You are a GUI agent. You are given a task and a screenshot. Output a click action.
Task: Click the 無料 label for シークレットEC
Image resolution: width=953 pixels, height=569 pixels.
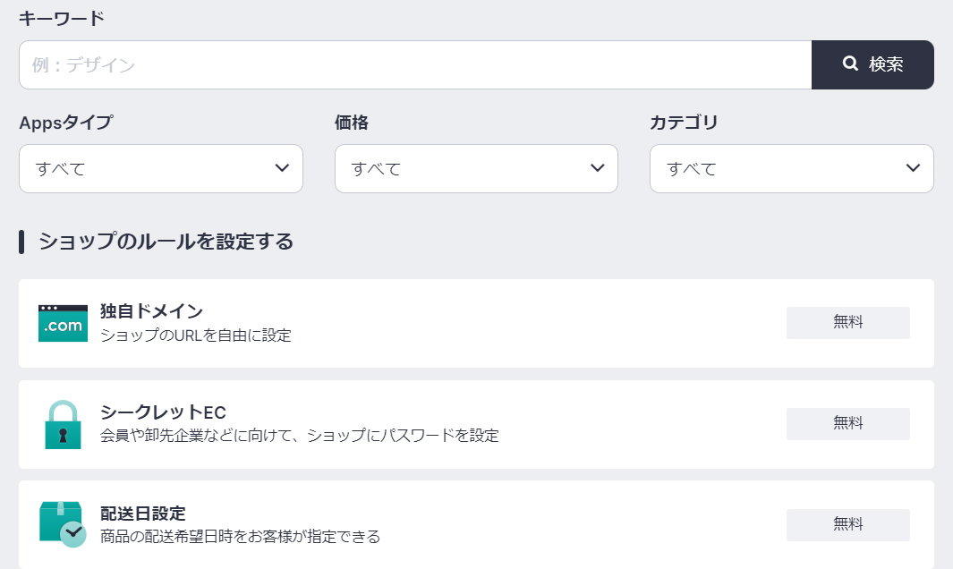tap(847, 423)
